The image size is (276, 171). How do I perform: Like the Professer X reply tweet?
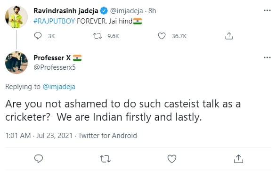click(x=172, y=159)
